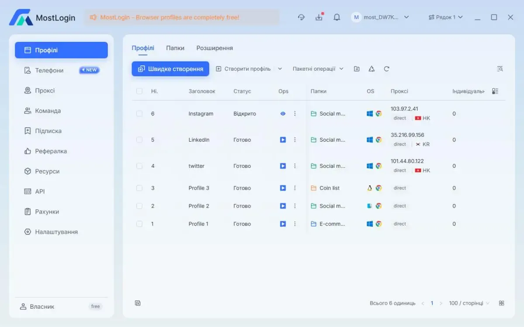Open the three-dot menu for the twitter profile

click(x=295, y=166)
